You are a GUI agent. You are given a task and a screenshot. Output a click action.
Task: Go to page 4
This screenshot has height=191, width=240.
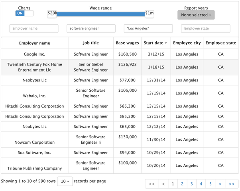pyautogui.click(x=201, y=184)
